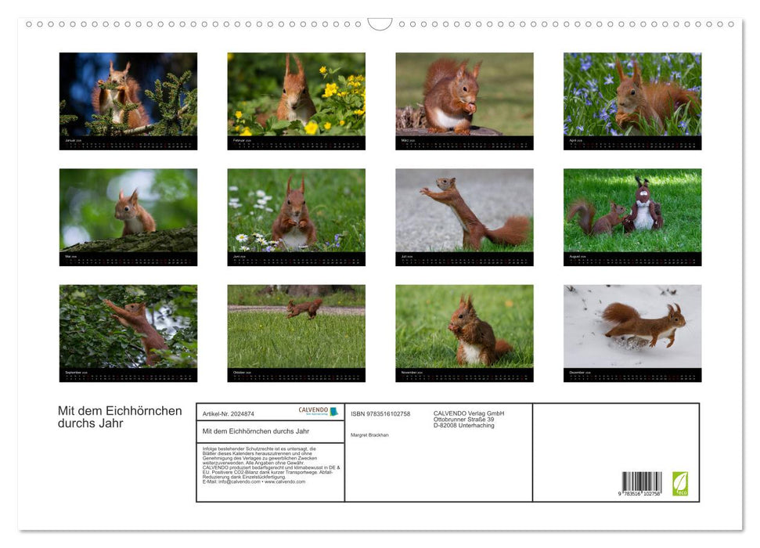Click the calendar hanger hook at top center

380,24
